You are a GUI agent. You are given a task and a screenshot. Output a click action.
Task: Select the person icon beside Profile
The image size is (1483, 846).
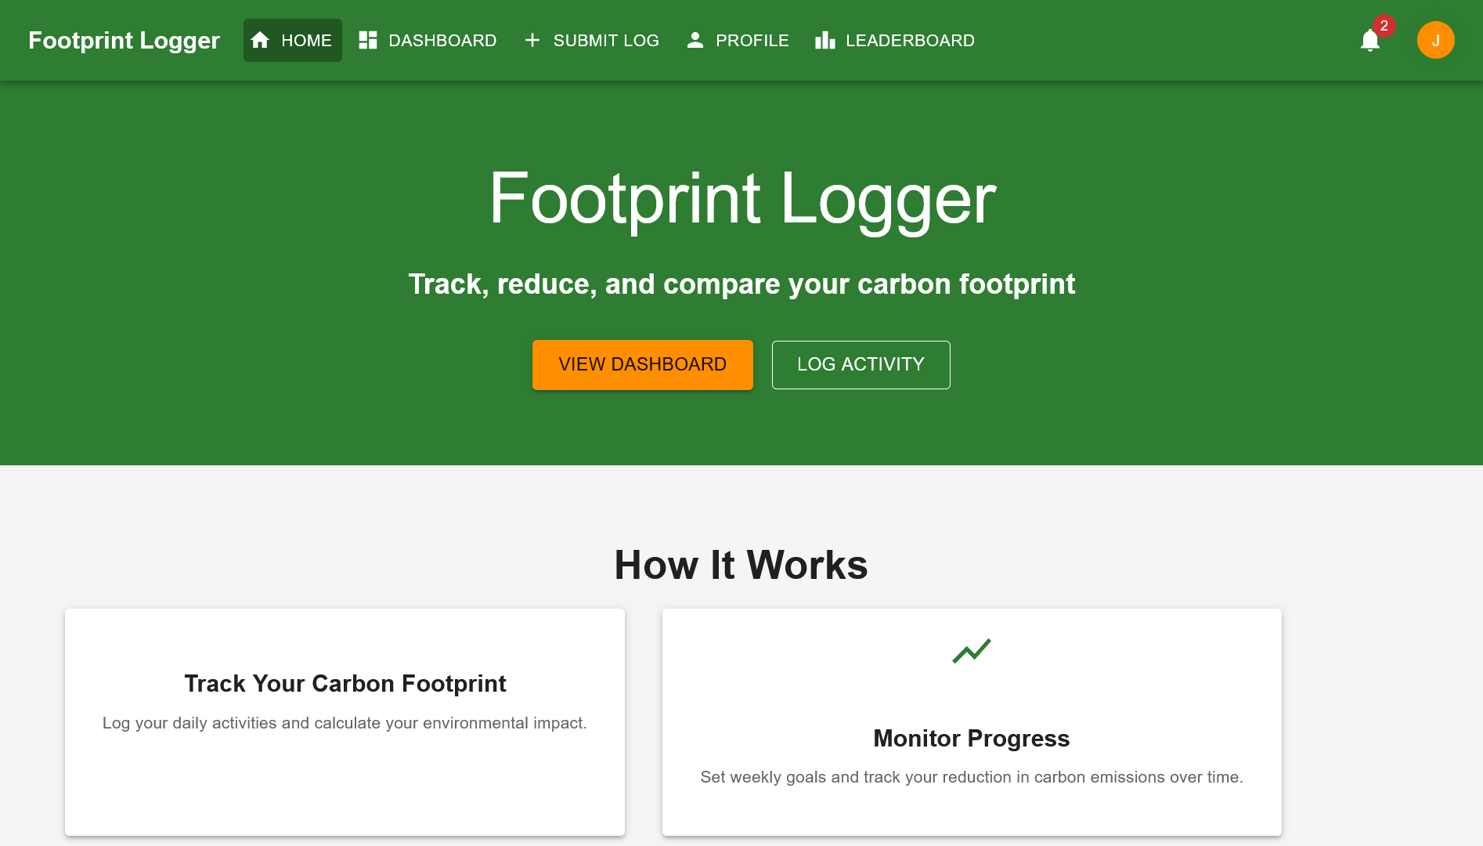point(695,39)
